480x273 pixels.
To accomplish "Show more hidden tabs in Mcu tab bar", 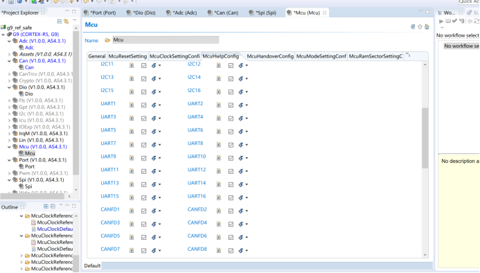I will (x=408, y=55).
